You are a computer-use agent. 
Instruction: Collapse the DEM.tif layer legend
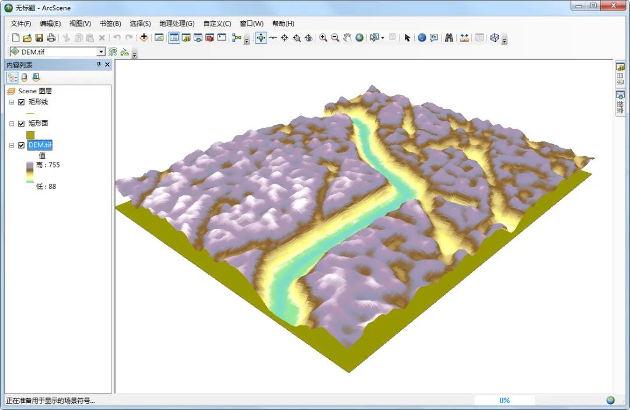click(x=12, y=145)
